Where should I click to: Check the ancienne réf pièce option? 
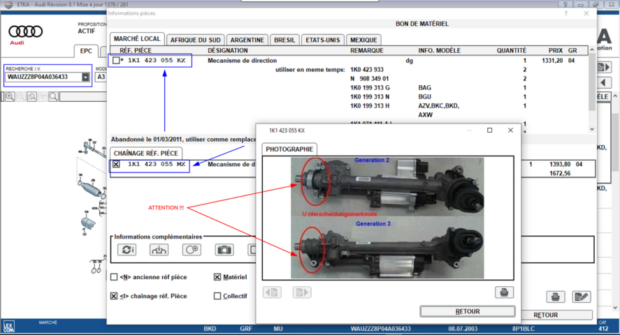pos(114,277)
